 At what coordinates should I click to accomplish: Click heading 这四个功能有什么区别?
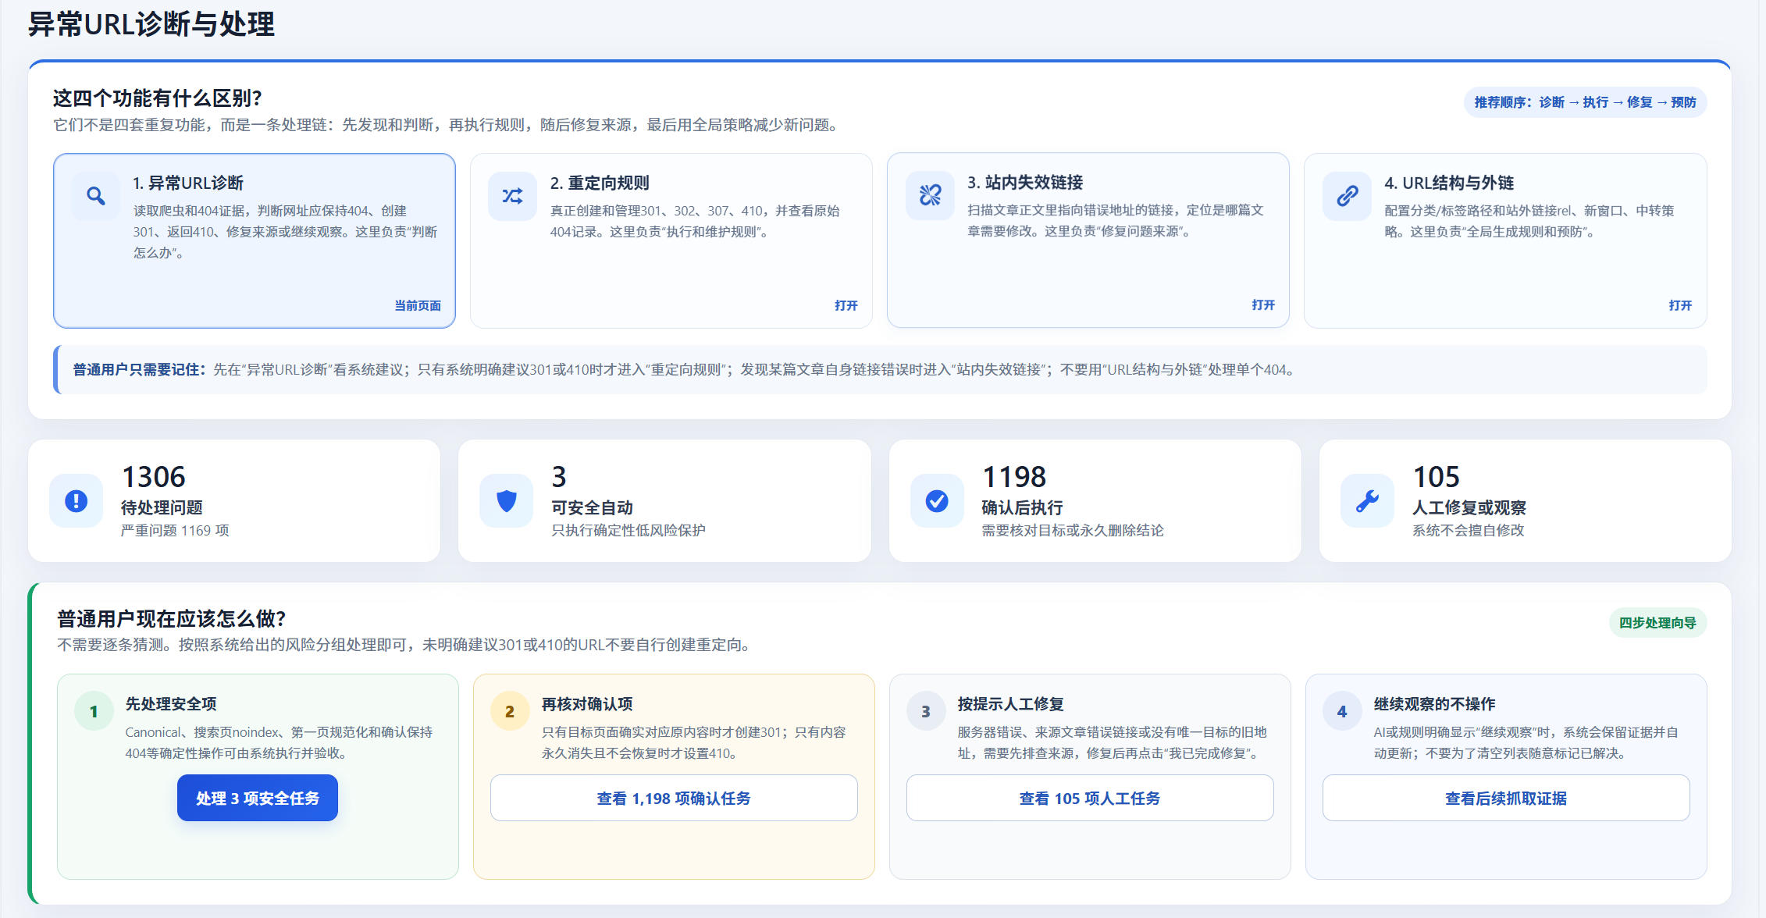[x=158, y=98]
